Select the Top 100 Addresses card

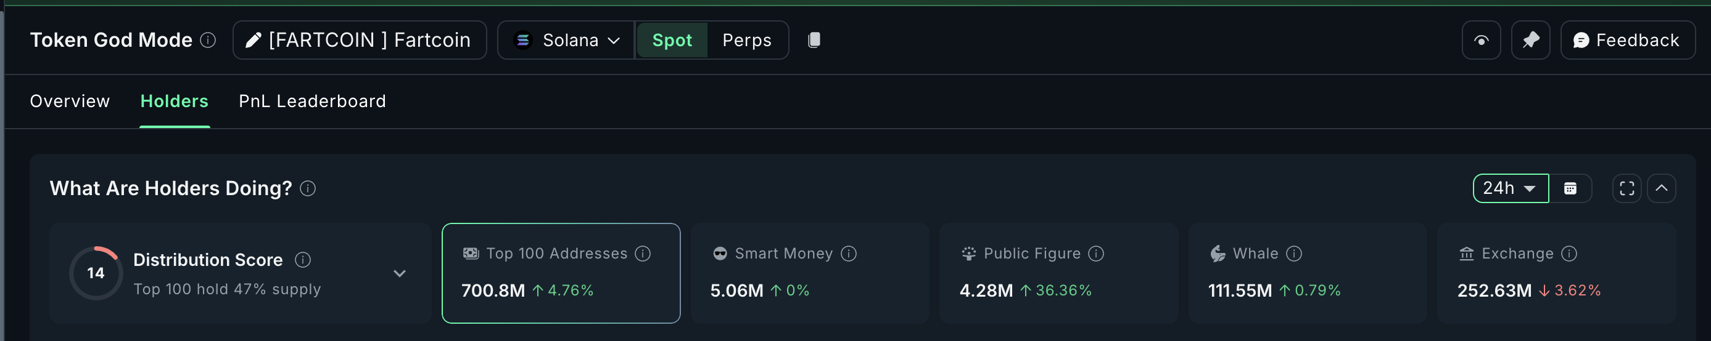[x=561, y=273]
